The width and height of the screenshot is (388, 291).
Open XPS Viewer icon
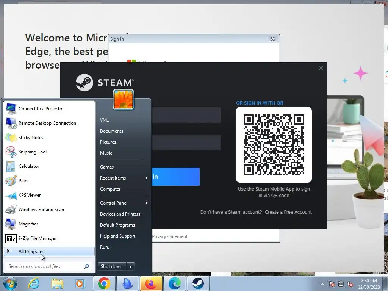click(x=11, y=195)
